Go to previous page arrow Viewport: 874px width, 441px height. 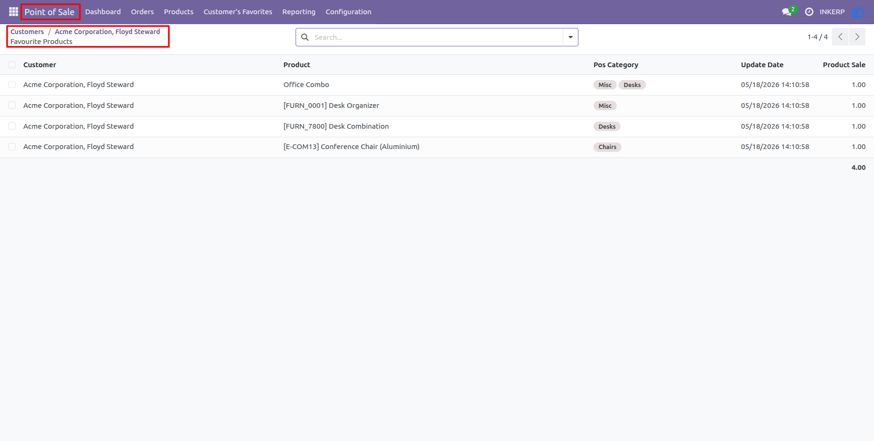tap(840, 37)
